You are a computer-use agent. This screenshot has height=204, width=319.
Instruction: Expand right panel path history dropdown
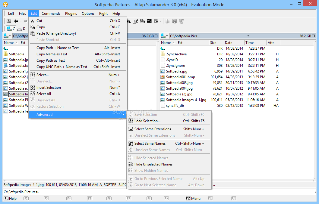[248, 36]
